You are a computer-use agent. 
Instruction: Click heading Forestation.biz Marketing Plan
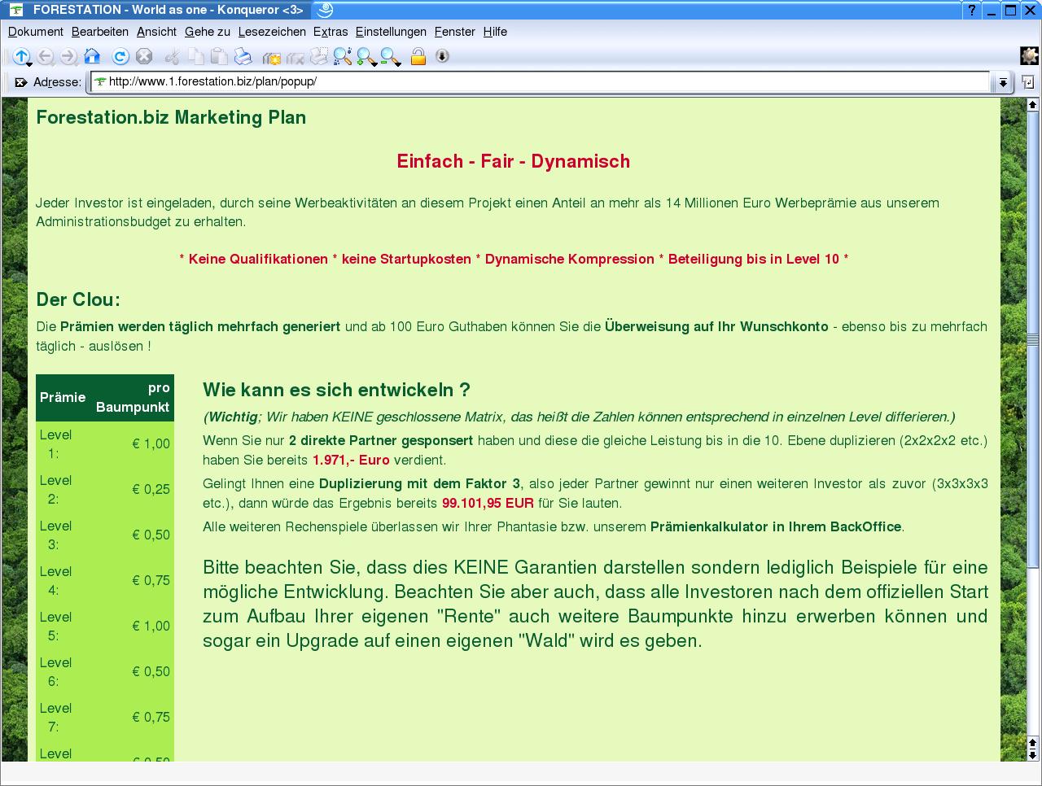tap(171, 117)
